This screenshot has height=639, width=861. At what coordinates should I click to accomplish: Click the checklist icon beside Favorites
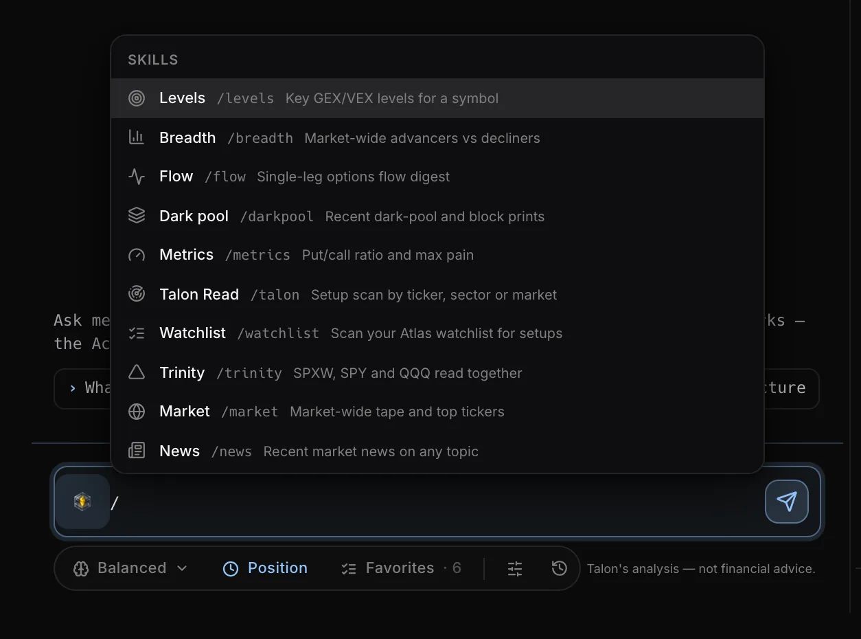(x=349, y=568)
